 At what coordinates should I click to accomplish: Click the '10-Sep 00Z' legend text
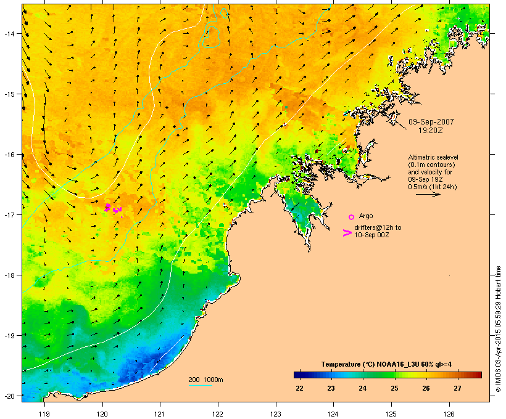click(x=371, y=235)
